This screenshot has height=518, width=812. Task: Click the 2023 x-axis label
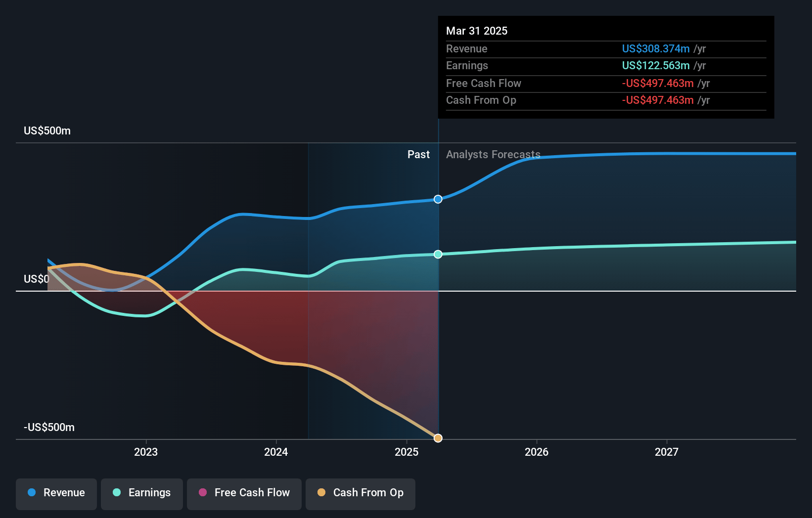coord(146,452)
